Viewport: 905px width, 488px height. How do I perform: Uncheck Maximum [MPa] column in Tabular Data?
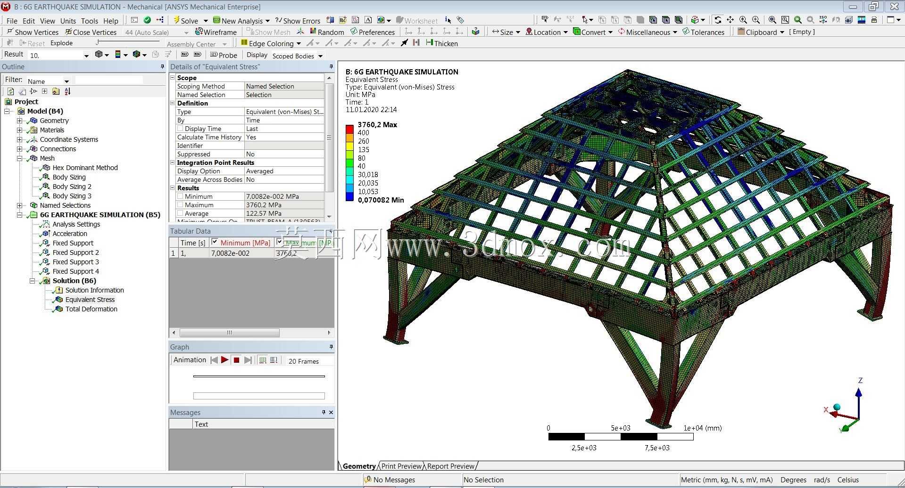point(280,242)
